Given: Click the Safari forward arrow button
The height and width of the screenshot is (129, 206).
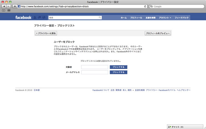Looking at the screenshot, I should pyautogui.click(x=8, y=6).
